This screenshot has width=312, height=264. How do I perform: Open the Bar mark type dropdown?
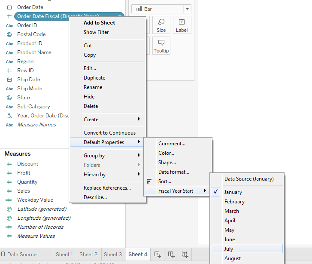pos(161,9)
